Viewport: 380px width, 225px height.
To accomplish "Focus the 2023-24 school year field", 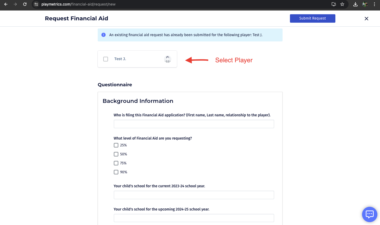I will pos(194,195).
